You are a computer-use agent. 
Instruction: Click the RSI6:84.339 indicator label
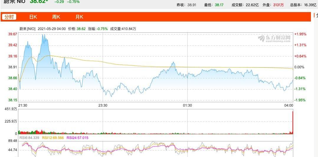point(29,138)
